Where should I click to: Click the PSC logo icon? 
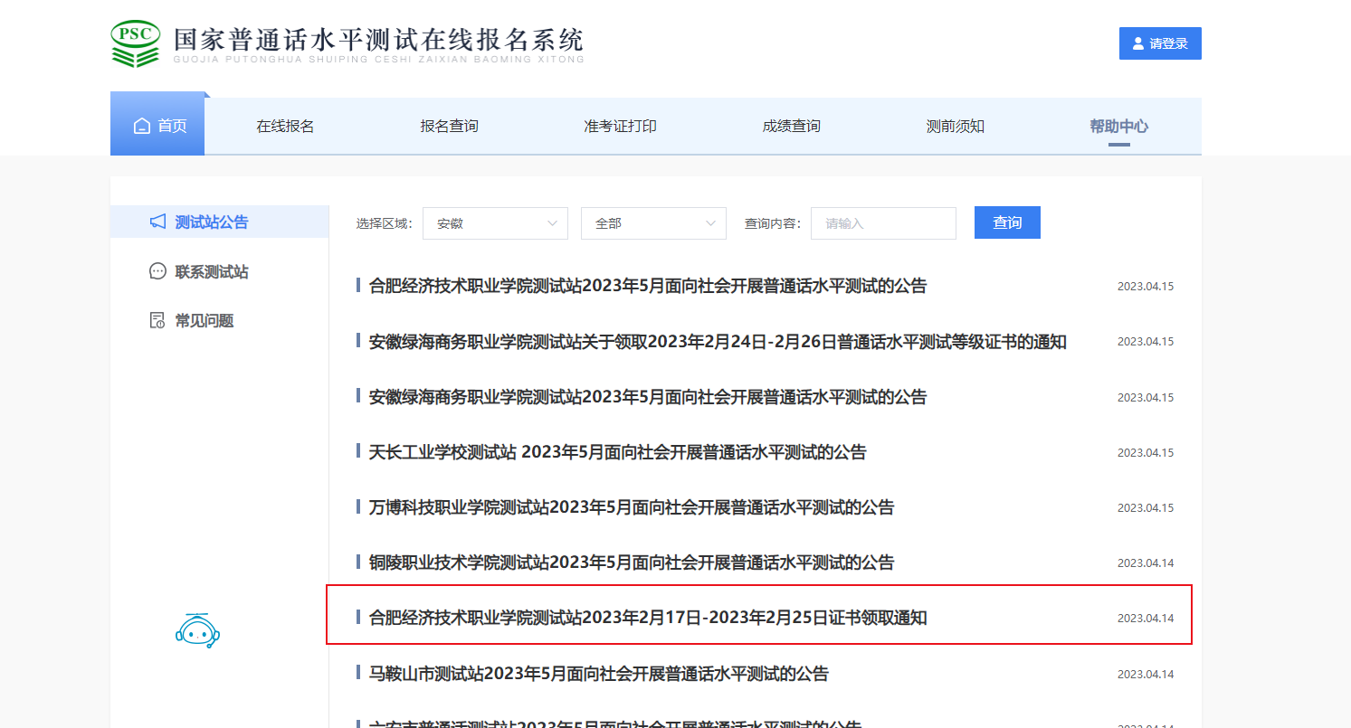tap(135, 43)
